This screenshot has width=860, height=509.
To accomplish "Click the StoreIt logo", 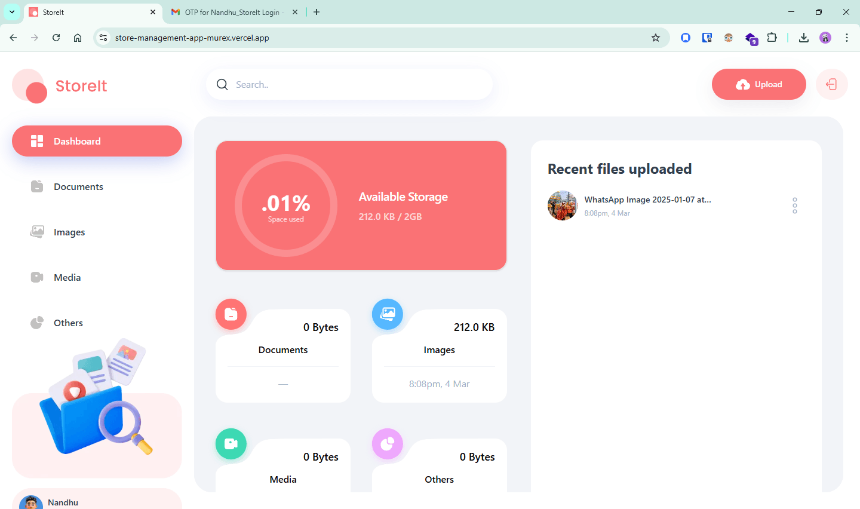I will pyautogui.click(x=60, y=86).
